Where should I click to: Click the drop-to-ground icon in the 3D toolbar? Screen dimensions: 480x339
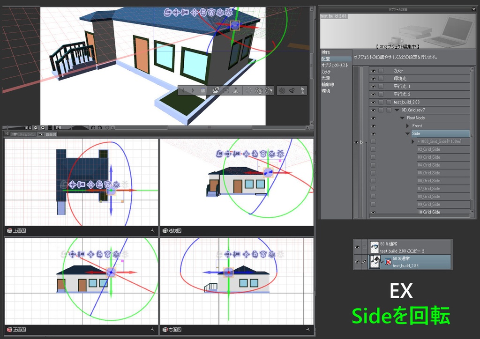click(x=236, y=90)
